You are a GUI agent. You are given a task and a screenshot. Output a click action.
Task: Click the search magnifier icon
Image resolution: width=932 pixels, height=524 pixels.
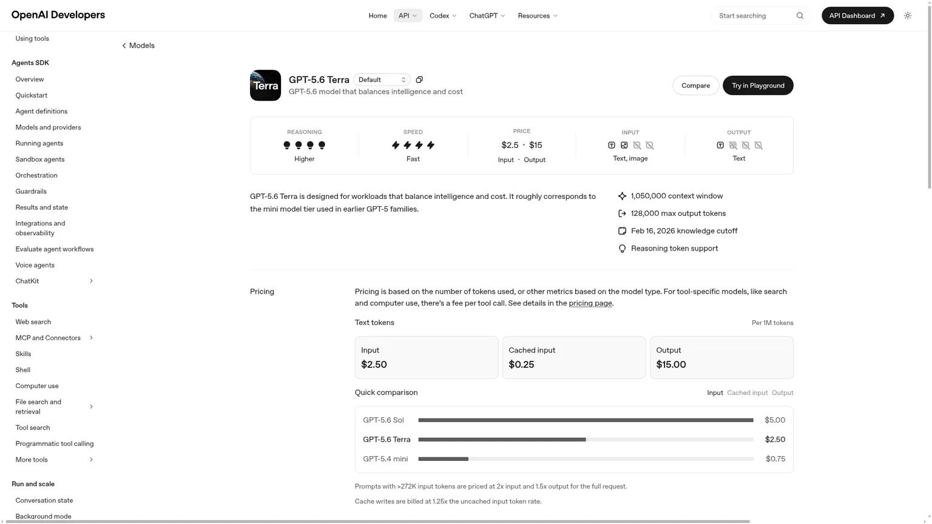[800, 16]
